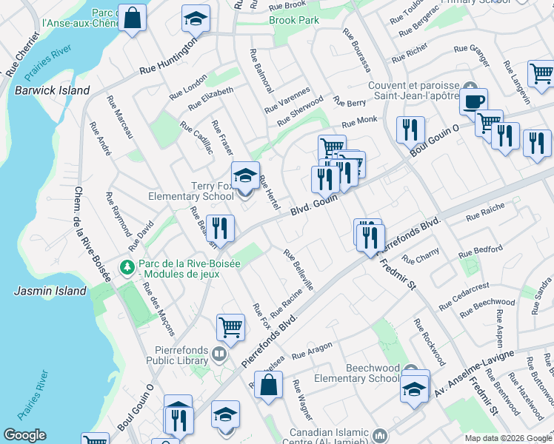Click Terry Fox Elementary School label
This screenshot has width=554, height=444.
pyautogui.click(x=191, y=192)
